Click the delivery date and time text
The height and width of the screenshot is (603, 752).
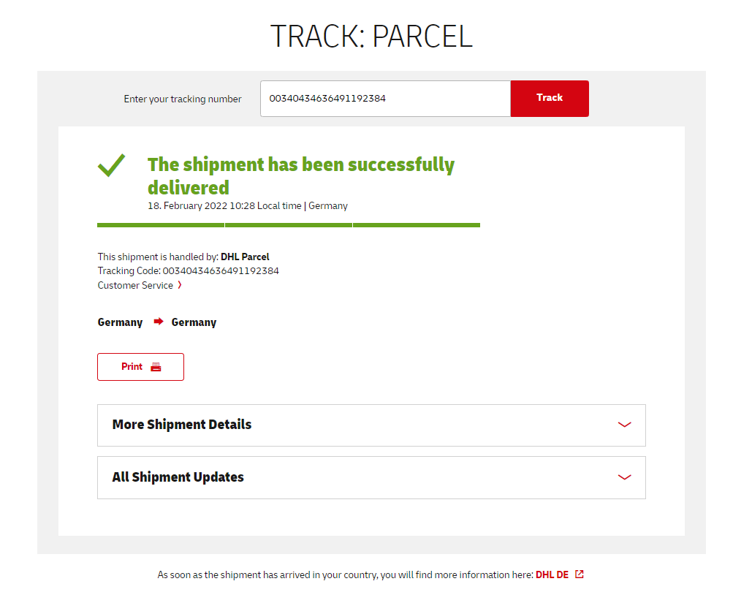[x=248, y=206]
